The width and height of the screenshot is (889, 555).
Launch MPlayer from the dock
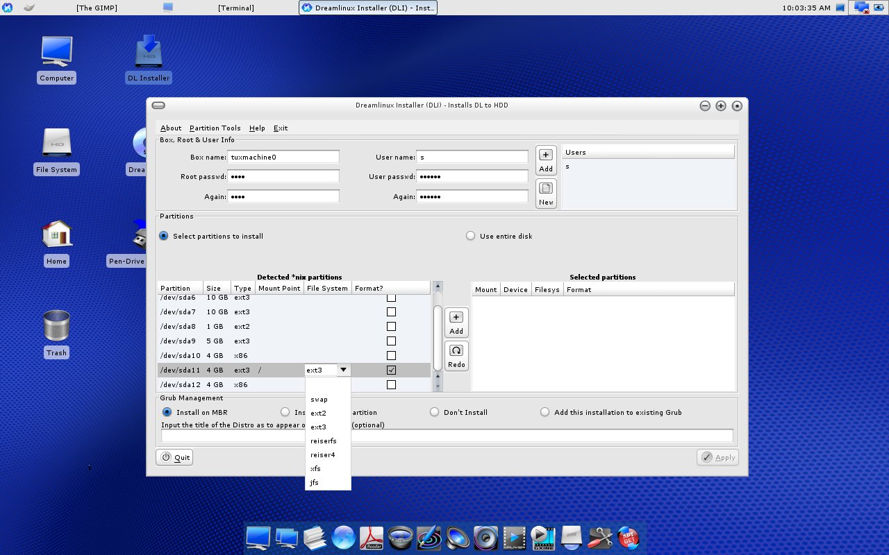515,537
